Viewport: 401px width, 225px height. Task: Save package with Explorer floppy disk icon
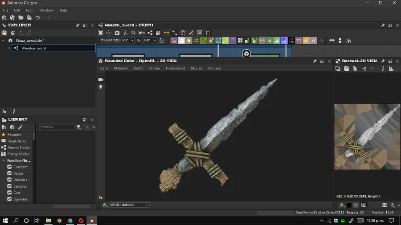pos(4,33)
